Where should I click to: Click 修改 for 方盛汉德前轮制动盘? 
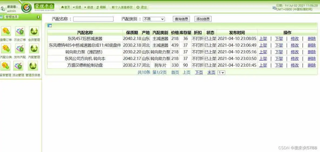click(295, 65)
